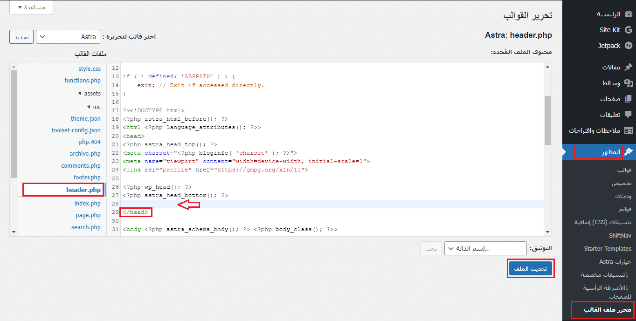Open the المظهر appearance menu
This screenshot has width=636, height=321.
point(603,152)
